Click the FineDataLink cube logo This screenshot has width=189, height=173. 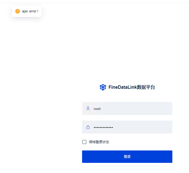(103, 87)
